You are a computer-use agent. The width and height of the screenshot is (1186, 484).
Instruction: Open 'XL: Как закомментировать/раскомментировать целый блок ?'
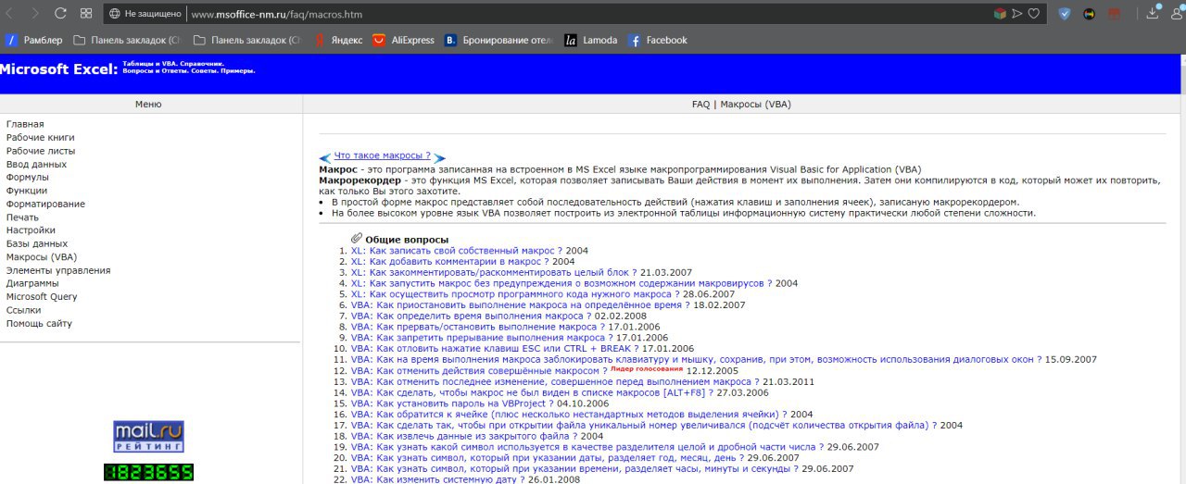coord(494,272)
